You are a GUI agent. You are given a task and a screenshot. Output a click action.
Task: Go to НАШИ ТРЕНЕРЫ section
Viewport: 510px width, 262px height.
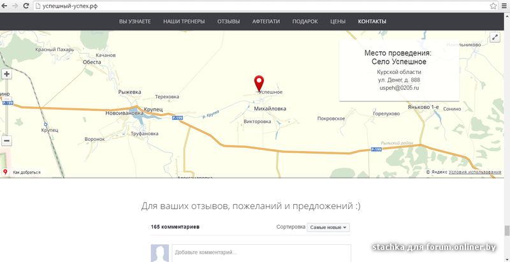click(184, 22)
